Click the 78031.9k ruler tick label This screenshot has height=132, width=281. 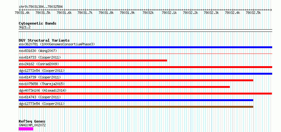point(127,13)
